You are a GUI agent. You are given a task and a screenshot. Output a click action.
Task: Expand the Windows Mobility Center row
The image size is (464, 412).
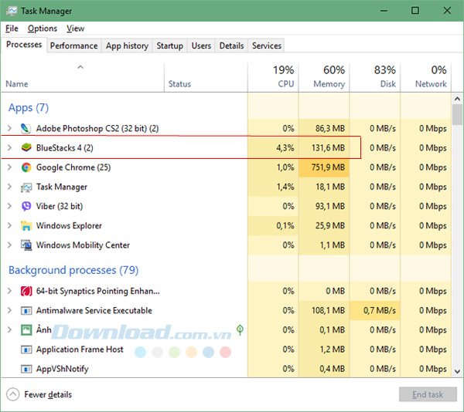pyautogui.click(x=9, y=245)
